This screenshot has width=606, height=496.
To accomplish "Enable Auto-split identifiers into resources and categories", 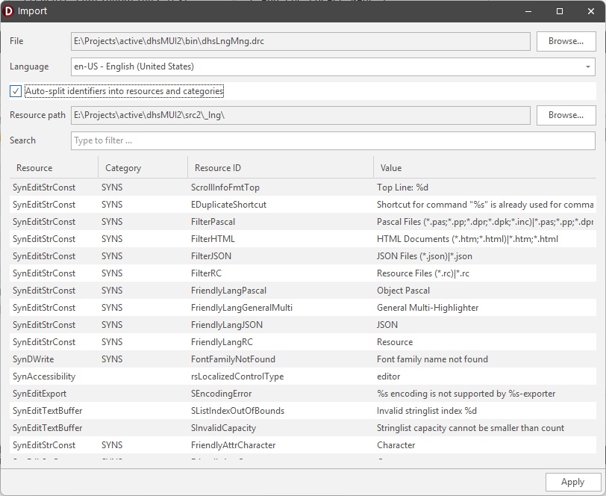I will point(14,90).
